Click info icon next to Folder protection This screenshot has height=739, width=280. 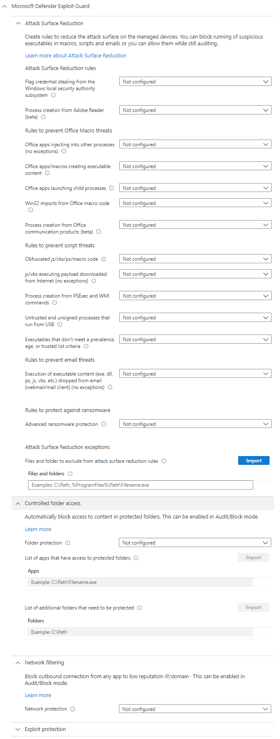68,543
